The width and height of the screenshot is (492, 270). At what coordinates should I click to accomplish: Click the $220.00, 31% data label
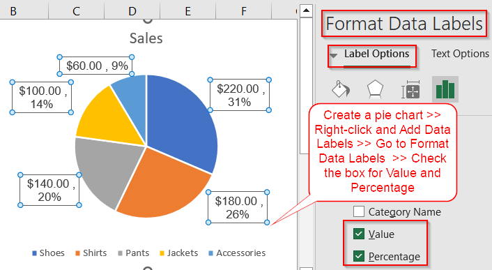click(x=240, y=95)
